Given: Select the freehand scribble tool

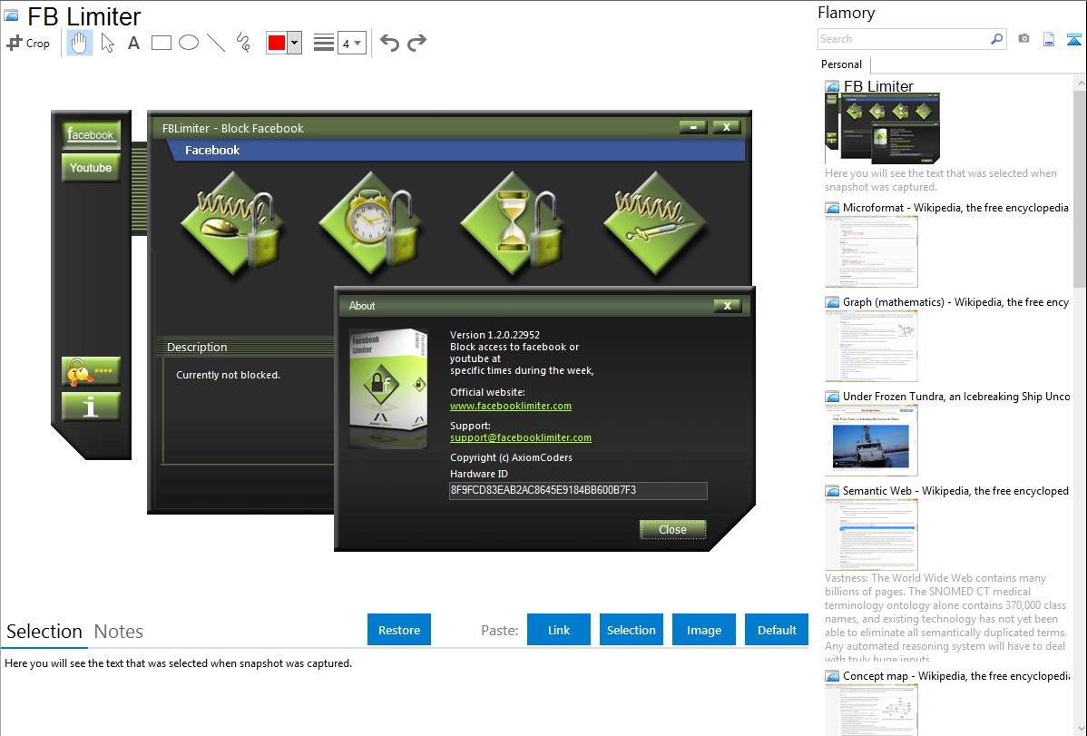Looking at the screenshot, I should click(x=243, y=43).
